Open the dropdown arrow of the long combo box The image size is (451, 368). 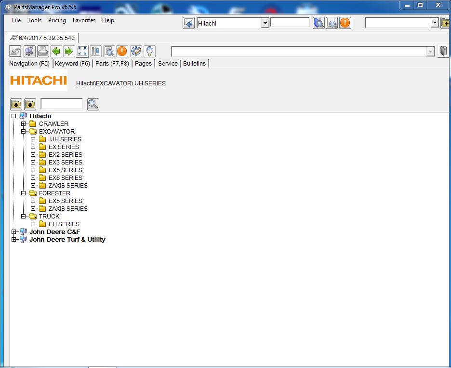coord(430,52)
